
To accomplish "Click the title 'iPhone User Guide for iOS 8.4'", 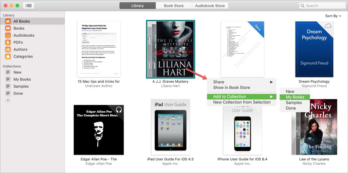I will [243, 159].
